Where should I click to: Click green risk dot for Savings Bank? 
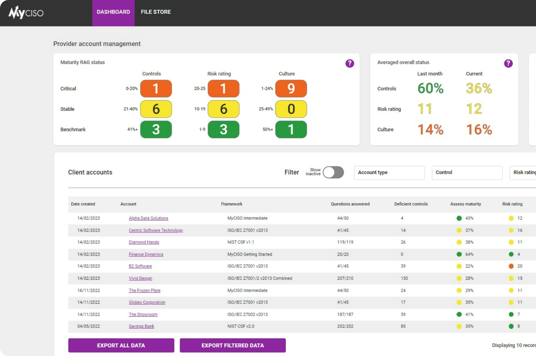pos(511,326)
